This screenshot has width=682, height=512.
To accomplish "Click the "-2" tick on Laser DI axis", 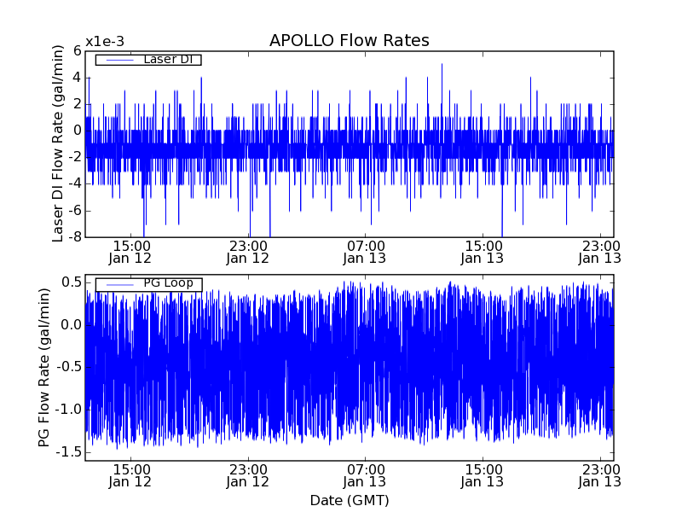I will pyautogui.click(x=75, y=157).
